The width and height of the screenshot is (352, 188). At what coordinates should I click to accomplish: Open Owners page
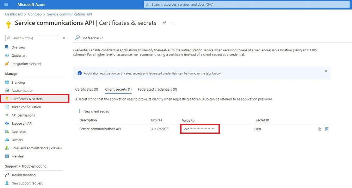(x=17, y=140)
